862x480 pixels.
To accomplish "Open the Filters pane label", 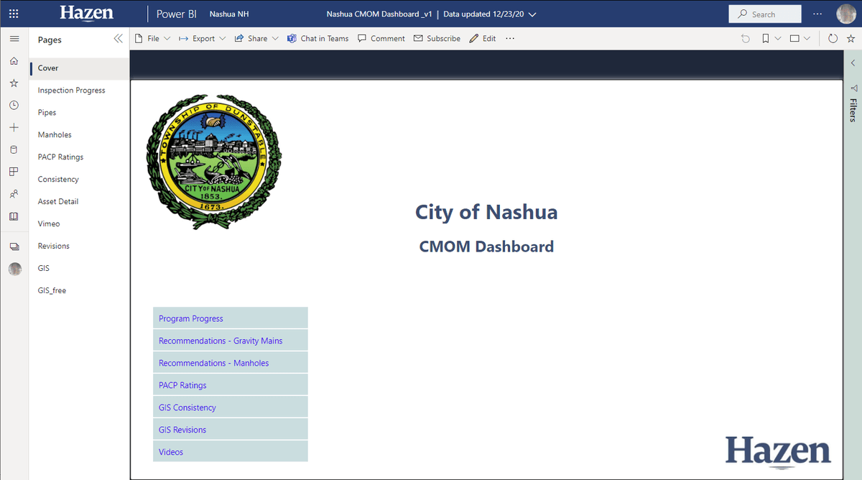I will coord(853,110).
